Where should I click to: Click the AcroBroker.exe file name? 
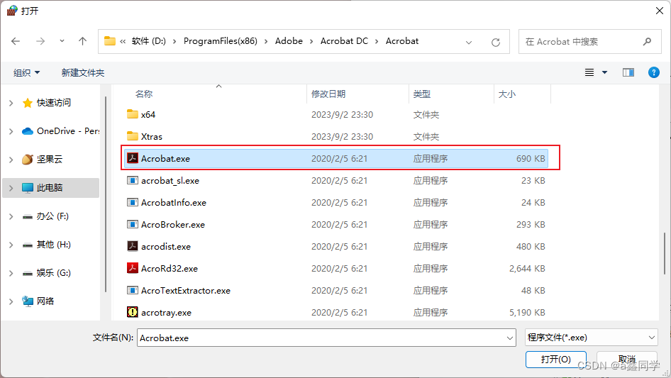[x=173, y=224]
